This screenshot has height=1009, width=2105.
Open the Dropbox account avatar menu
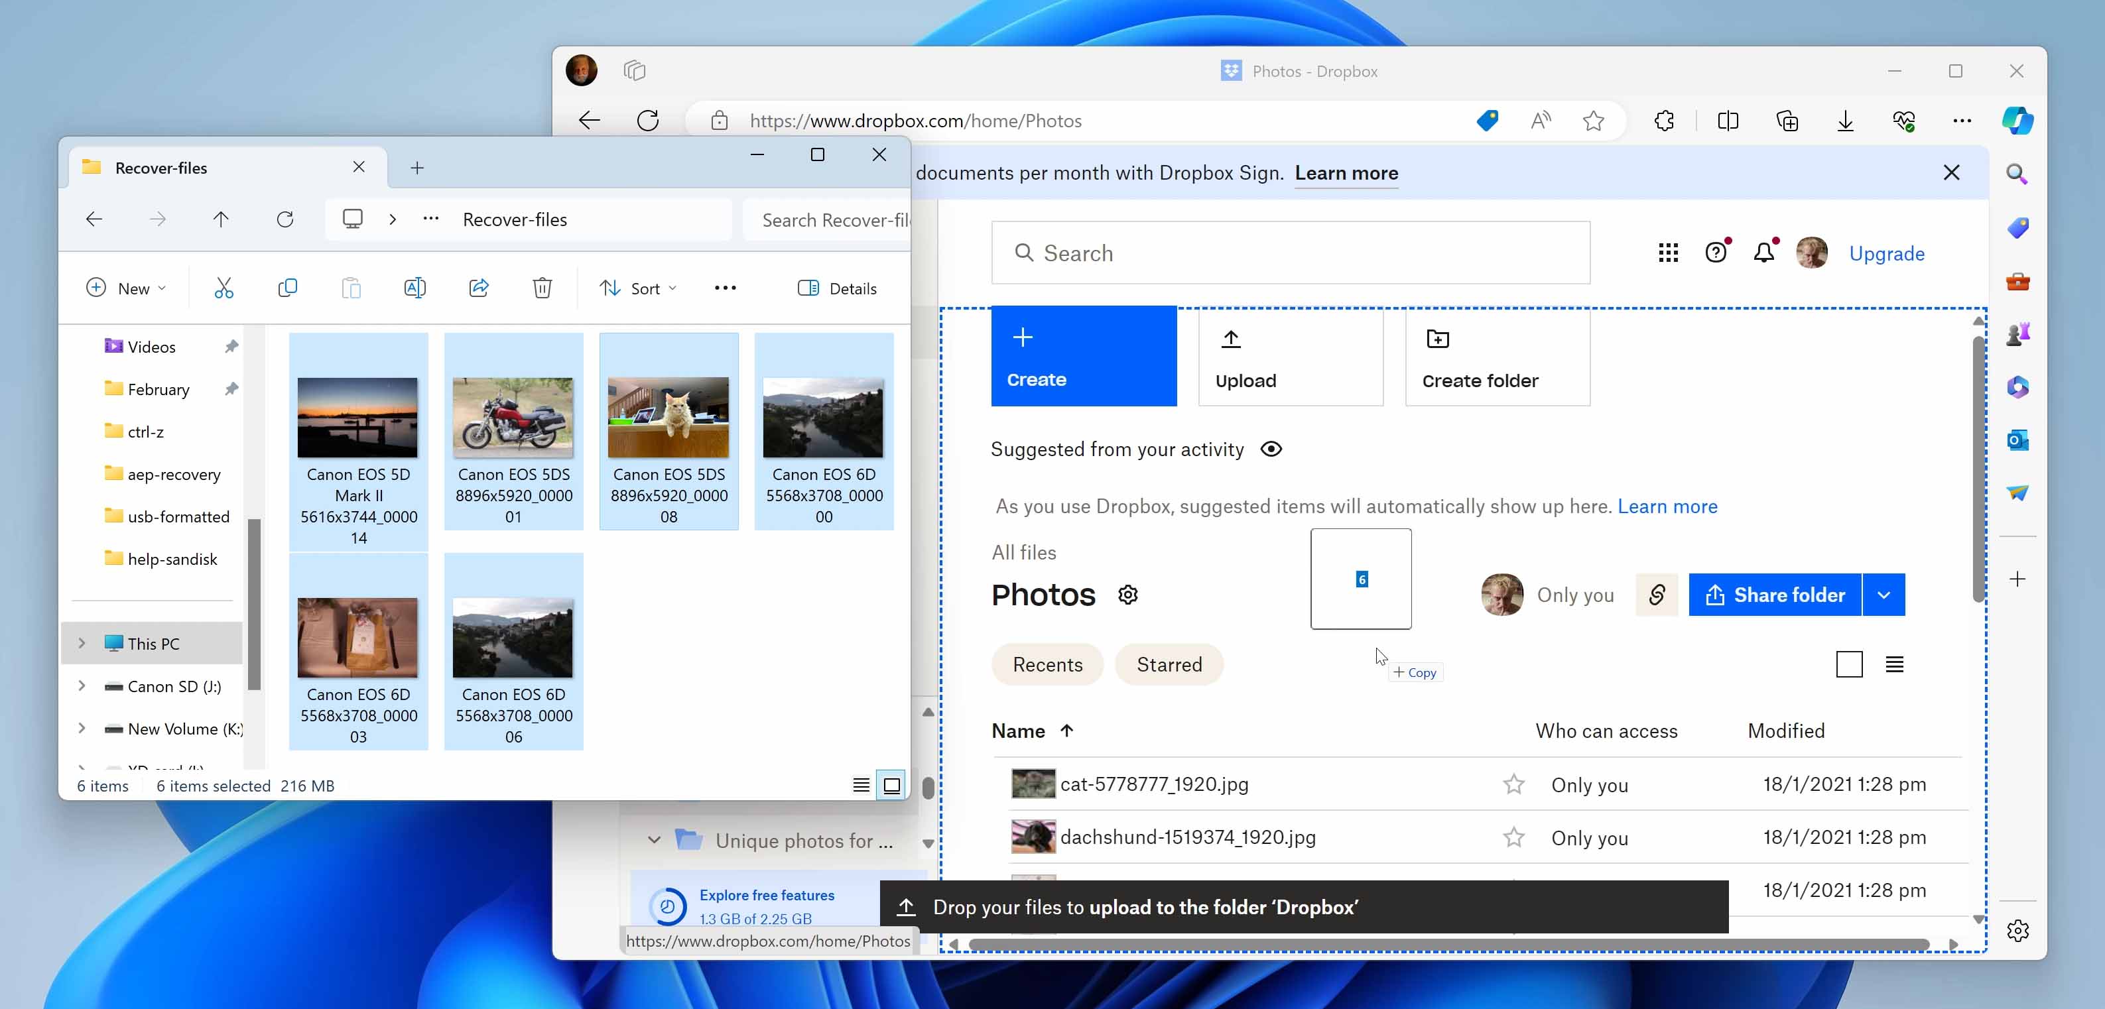(1812, 253)
